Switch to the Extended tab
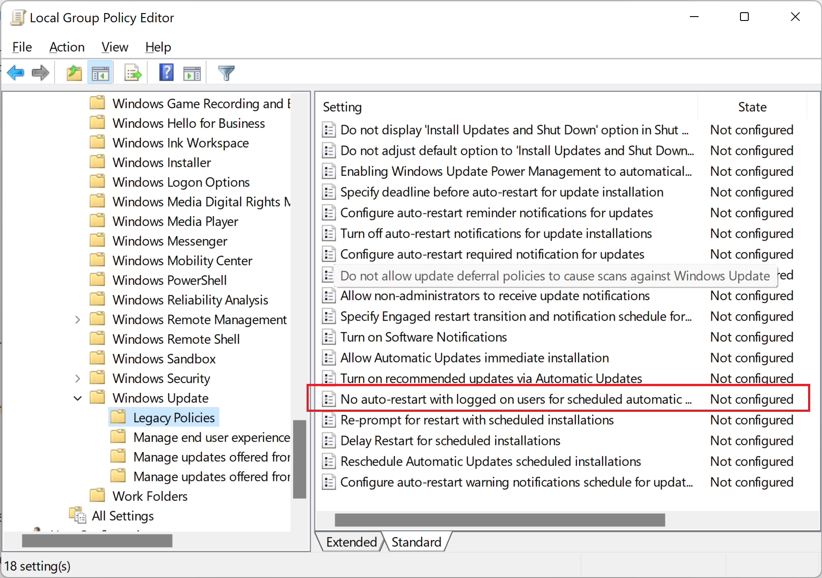822x578 pixels. pos(351,542)
